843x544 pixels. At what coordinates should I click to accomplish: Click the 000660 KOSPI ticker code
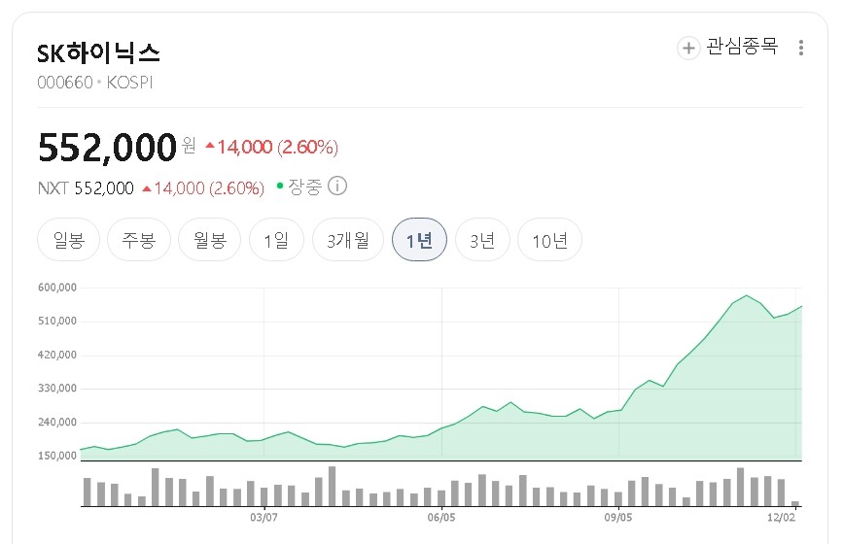[x=95, y=83]
